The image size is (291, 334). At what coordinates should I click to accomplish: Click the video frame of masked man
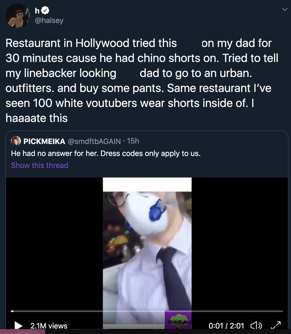point(147,244)
